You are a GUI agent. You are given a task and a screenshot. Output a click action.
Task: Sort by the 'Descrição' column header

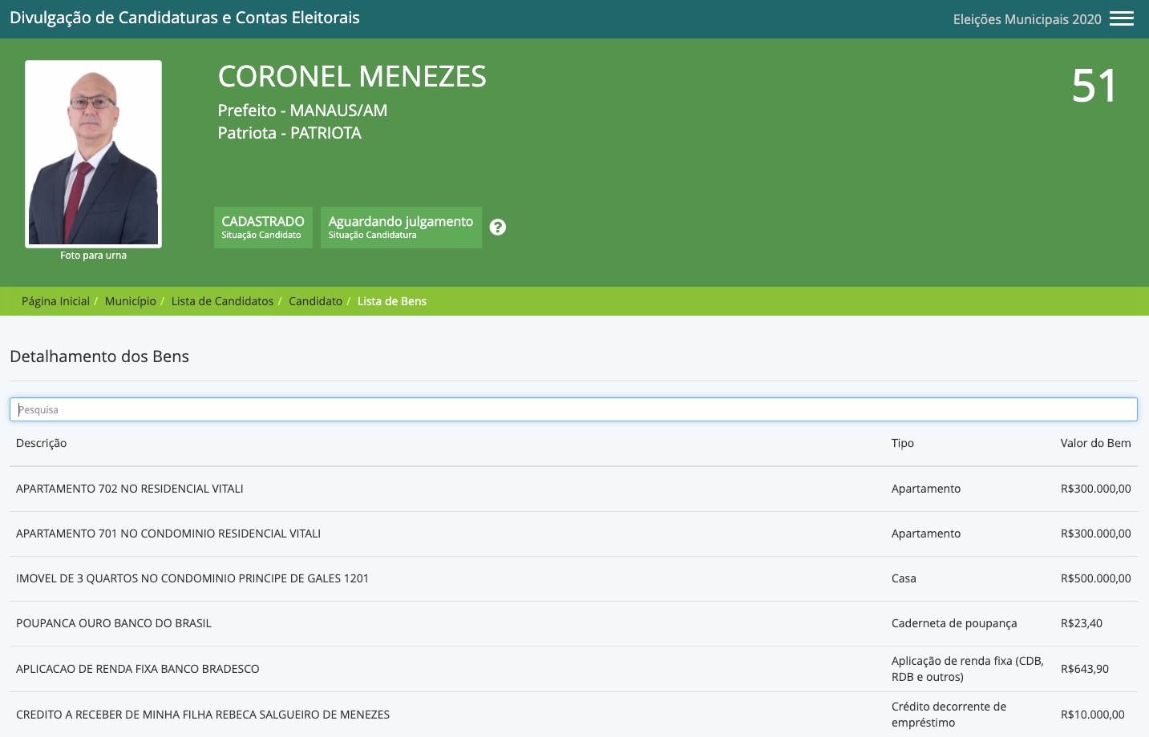(x=42, y=443)
